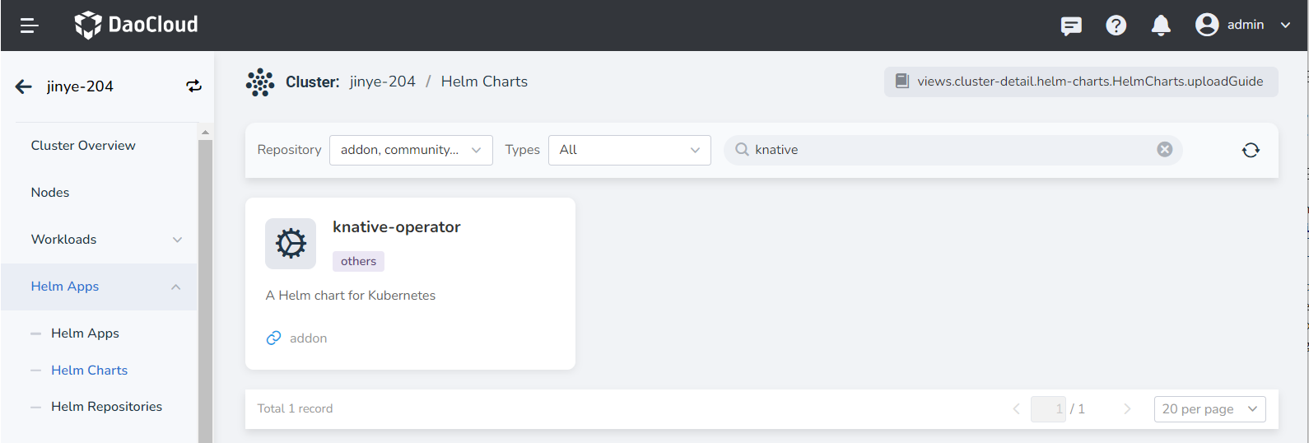Open the Types dropdown
This screenshot has width=1309, height=443.
(629, 150)
